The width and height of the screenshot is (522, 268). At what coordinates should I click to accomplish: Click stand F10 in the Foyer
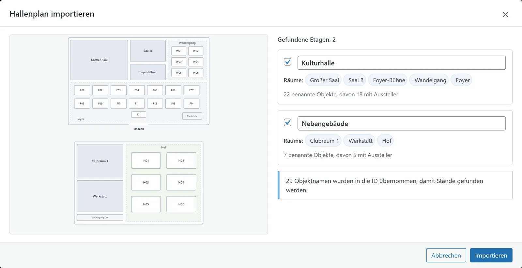(x=118, y=104)
